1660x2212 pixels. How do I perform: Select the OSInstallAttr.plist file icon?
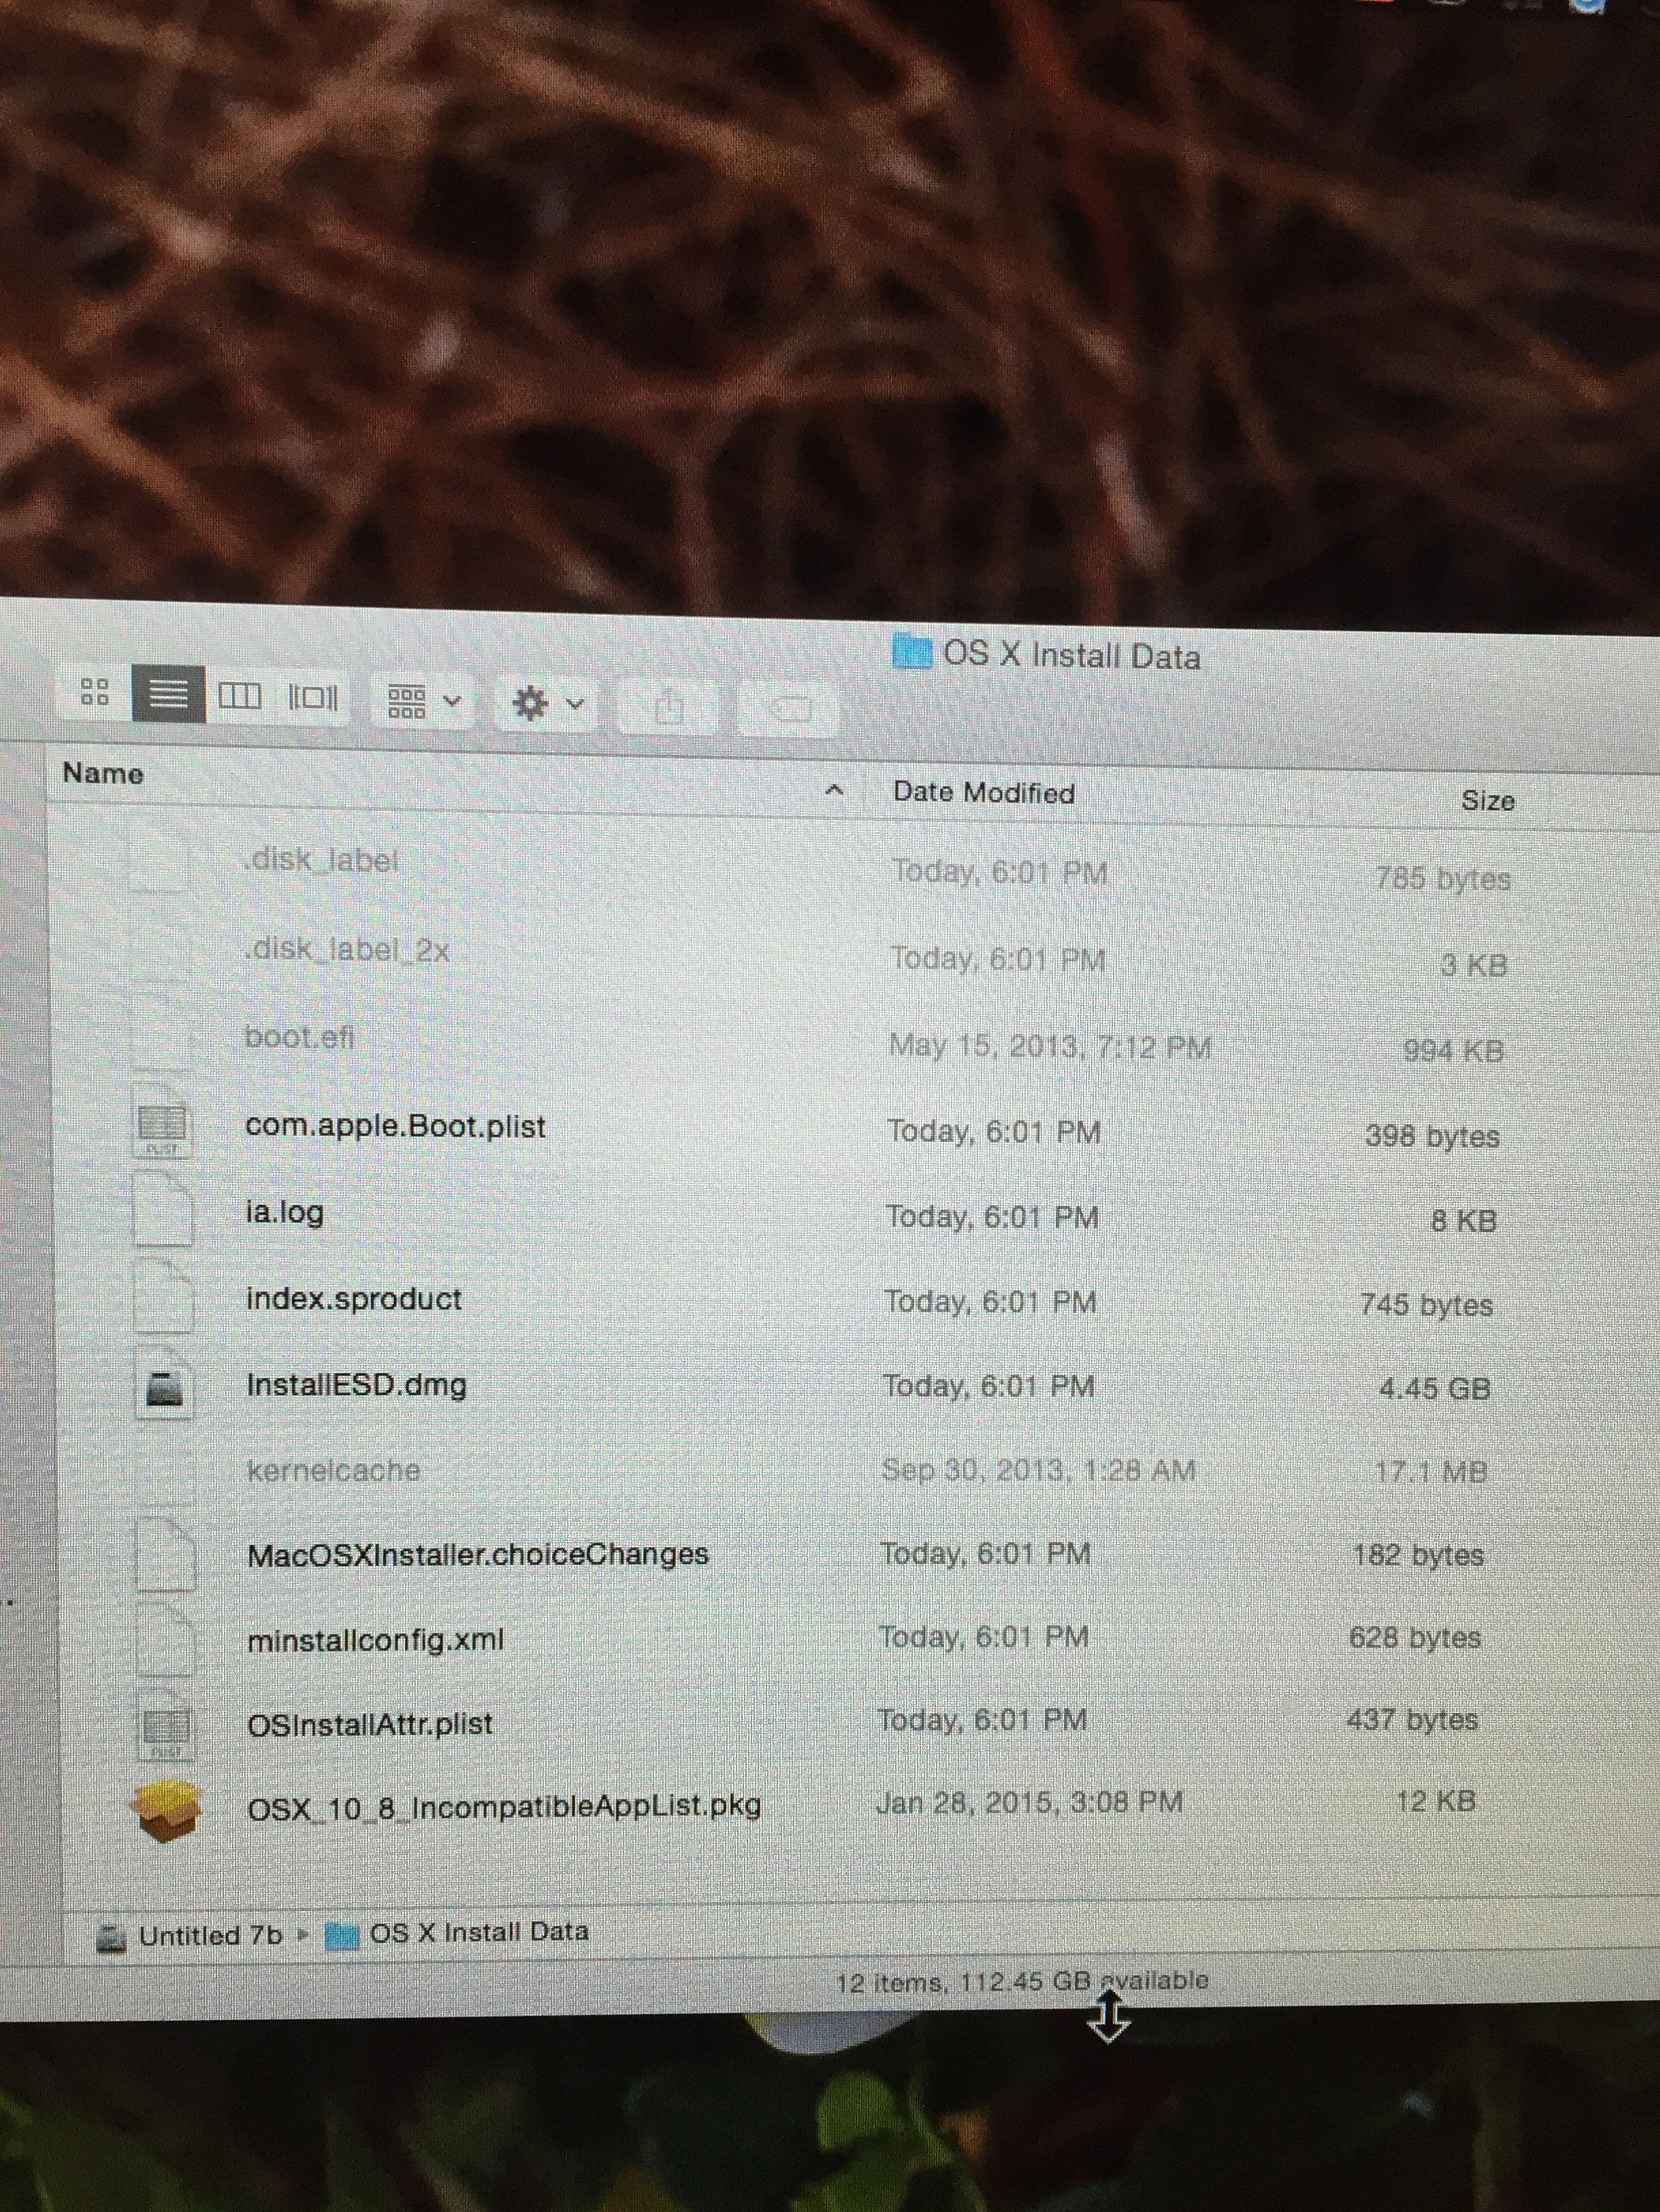click(x=166, y=1724)
